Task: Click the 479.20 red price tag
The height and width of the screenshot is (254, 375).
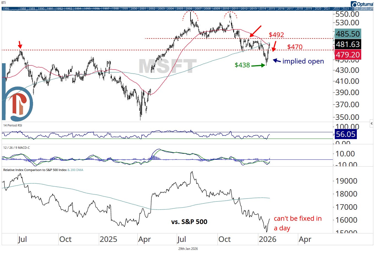Action: [347, 55]
